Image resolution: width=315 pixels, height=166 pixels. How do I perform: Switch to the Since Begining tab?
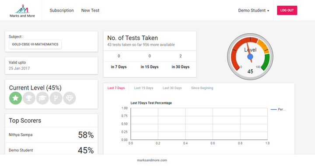202,88
